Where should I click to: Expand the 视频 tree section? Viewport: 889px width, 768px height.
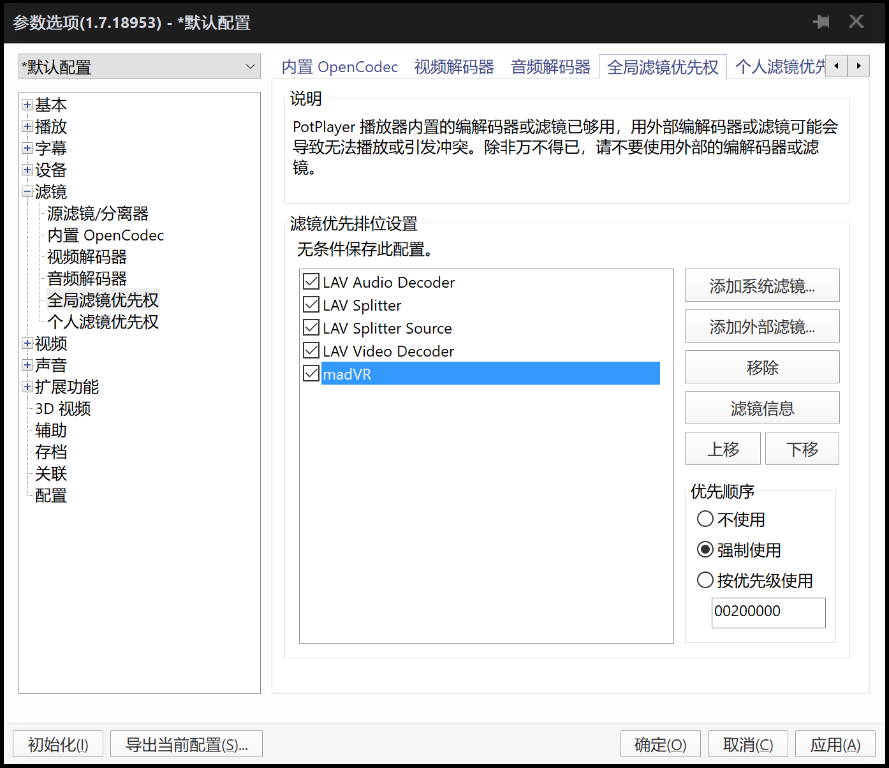click(x=27, y=343)
